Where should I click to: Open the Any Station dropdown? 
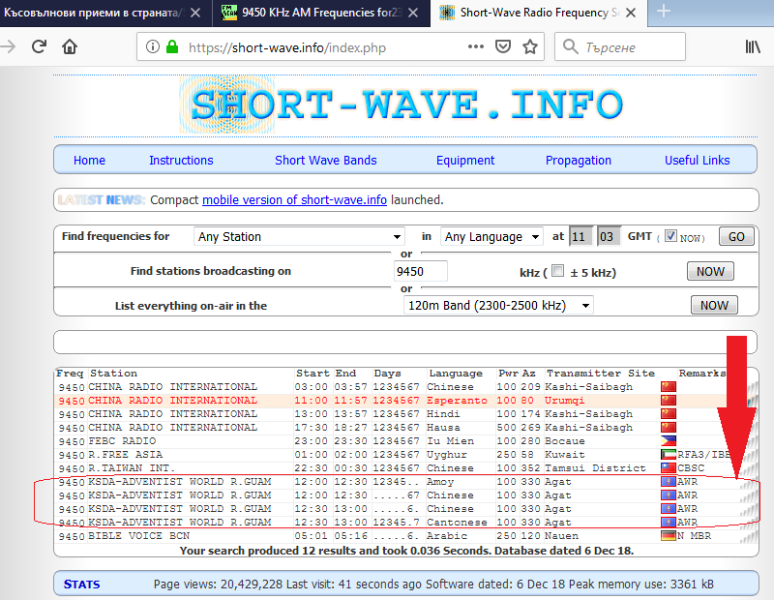click(299, 237)
